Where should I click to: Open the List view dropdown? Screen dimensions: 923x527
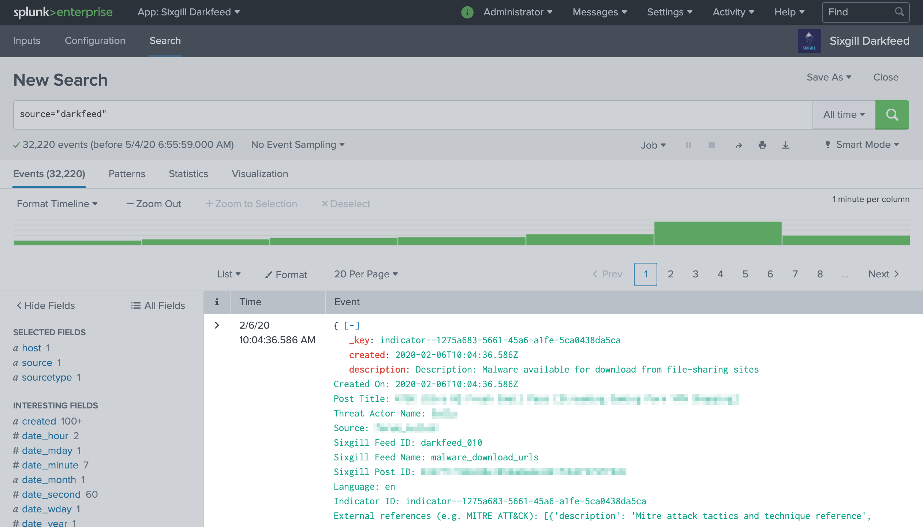tap(229, 274)
